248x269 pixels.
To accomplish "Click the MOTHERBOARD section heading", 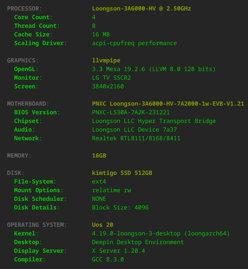I will (x=28, y=104).
